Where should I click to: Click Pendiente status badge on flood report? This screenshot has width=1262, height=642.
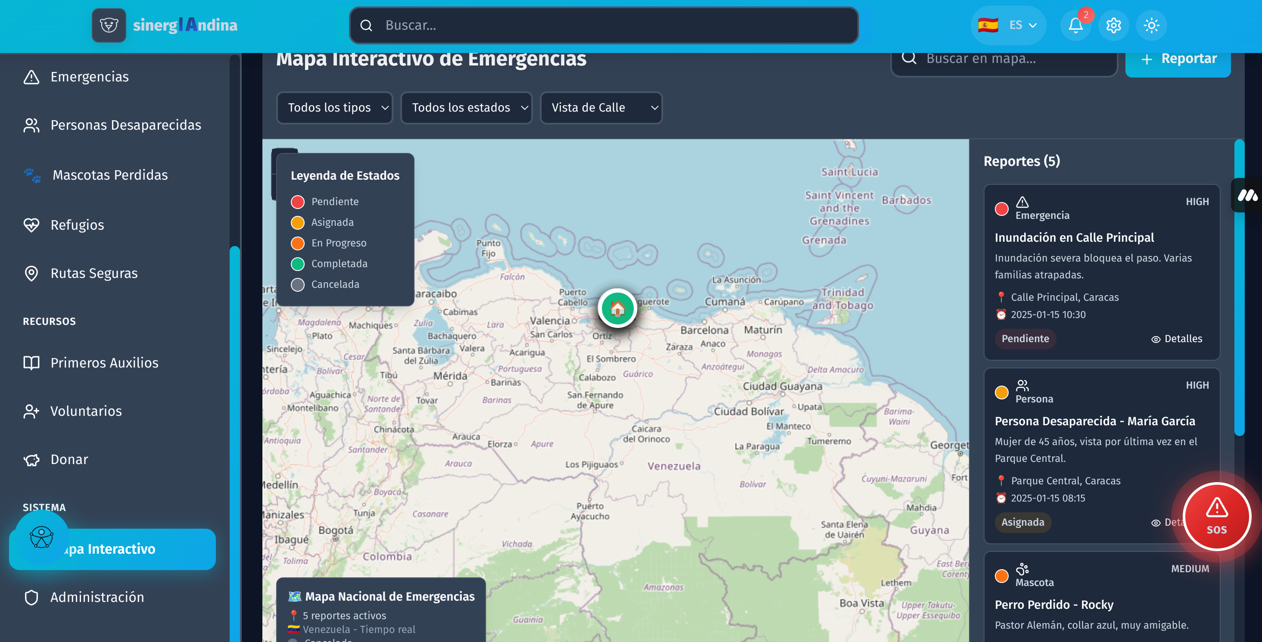point(1025,339)
